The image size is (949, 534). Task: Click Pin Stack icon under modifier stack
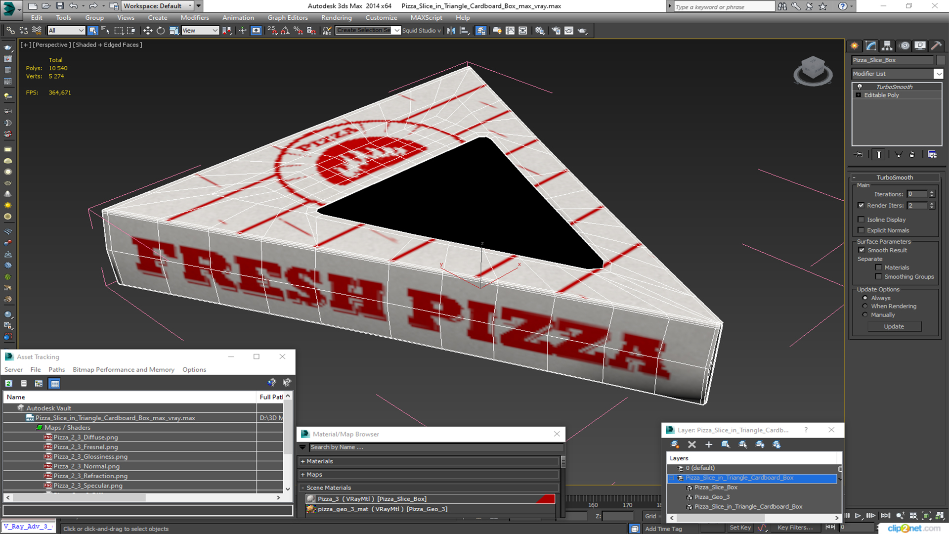pos(859,155)
